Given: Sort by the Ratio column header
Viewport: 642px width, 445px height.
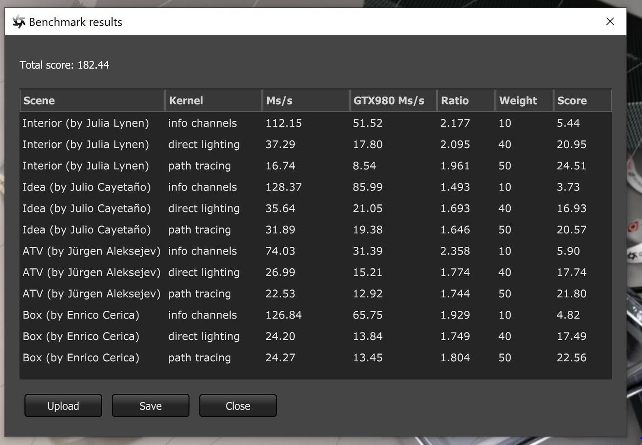Looking at the screenshot, I should pos(466,101).
